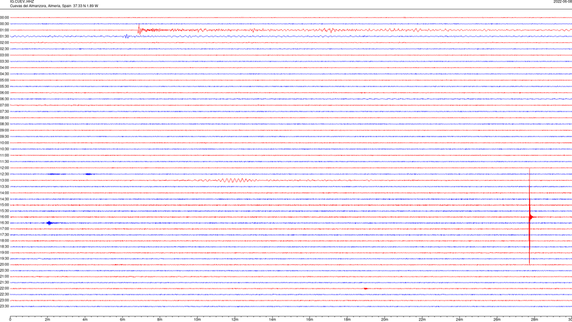The image size is (572, 322).
Task: Click the 22m axis tick label
Action: [x=422, y=320]
